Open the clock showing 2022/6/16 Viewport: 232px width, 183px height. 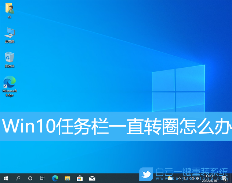click(209, 179)
